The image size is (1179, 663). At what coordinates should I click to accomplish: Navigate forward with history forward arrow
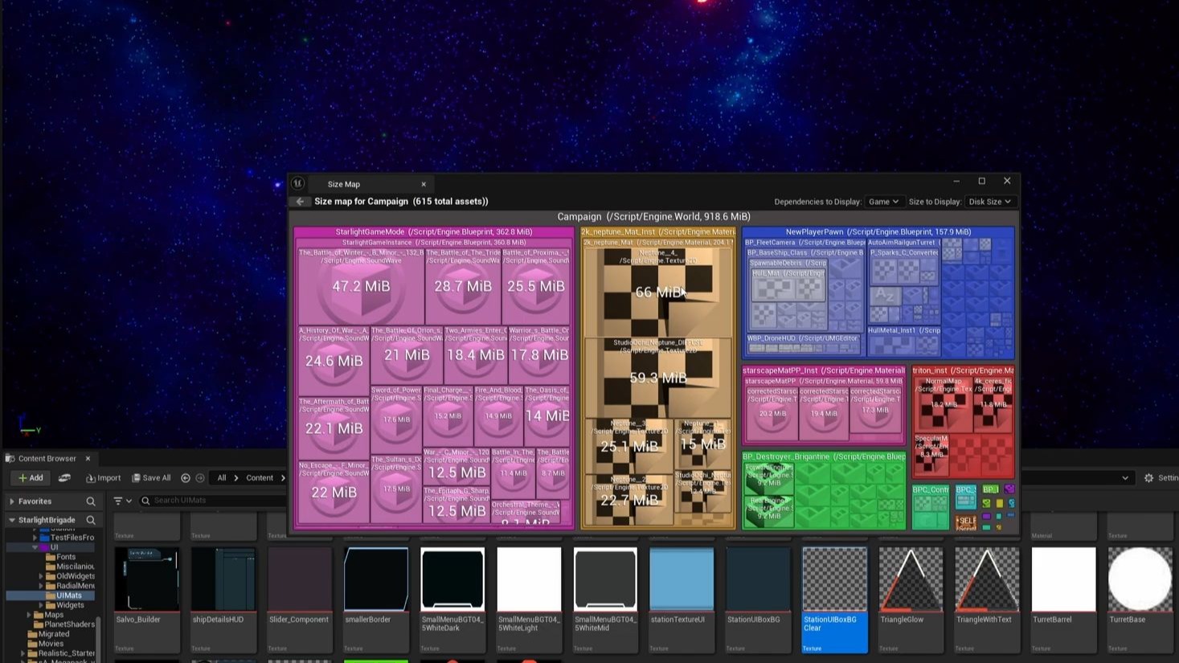pyautogui.click(x=200, y=478)
